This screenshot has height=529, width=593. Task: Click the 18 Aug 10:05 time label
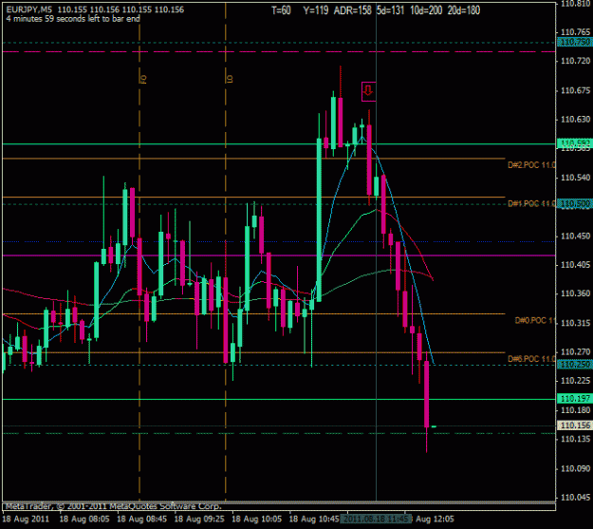[257, 519]
